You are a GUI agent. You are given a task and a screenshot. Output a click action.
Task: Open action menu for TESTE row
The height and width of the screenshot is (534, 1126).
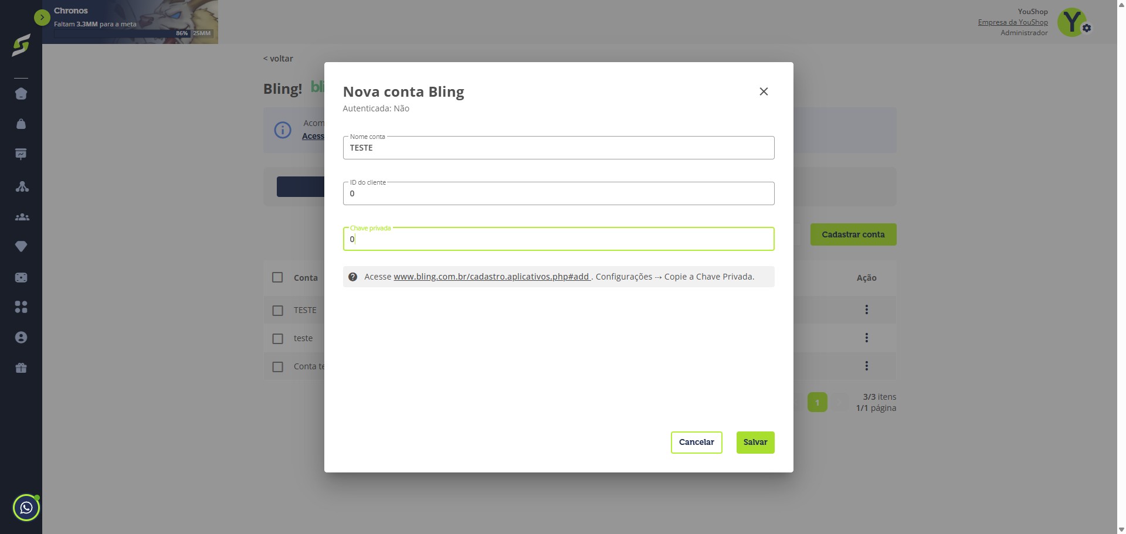(866, 309)
